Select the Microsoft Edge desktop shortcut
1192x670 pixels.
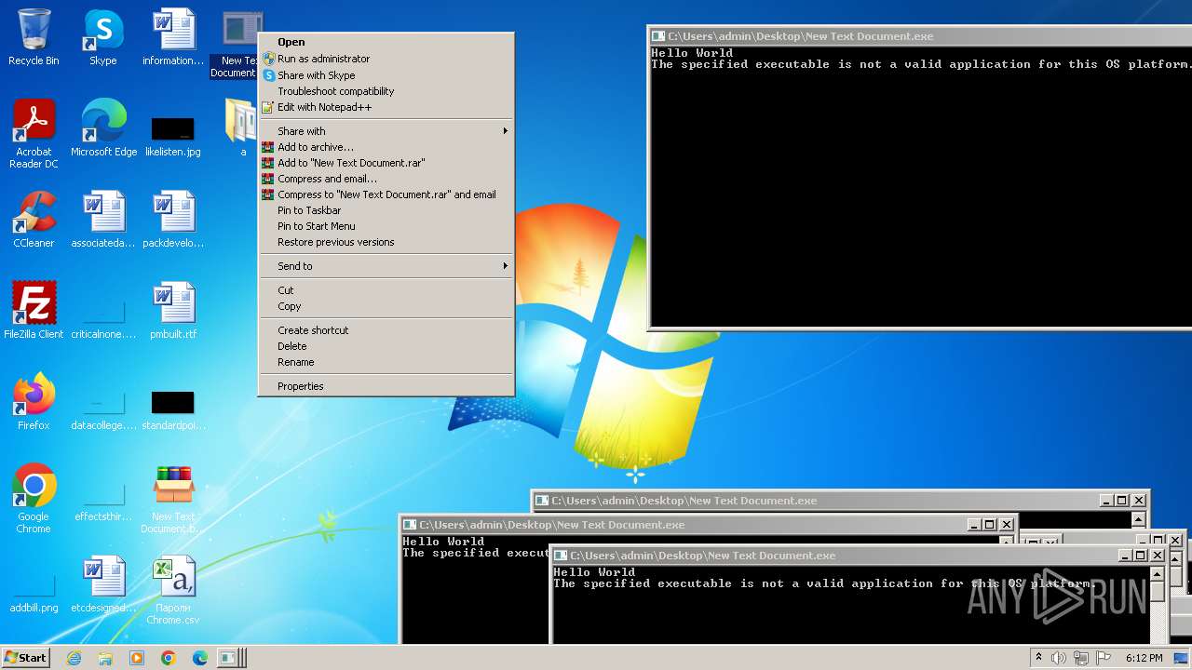coord(103,128)
